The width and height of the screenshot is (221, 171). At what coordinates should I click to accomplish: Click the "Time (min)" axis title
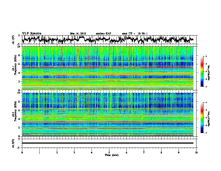(x=112, y=155)
